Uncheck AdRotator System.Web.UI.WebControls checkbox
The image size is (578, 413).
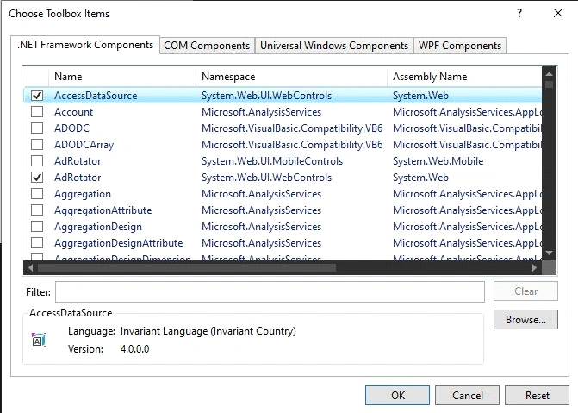(x=37, y=178)
